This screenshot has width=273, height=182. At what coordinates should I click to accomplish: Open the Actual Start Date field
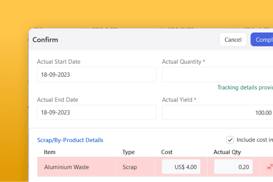click(x=97, y=75)
